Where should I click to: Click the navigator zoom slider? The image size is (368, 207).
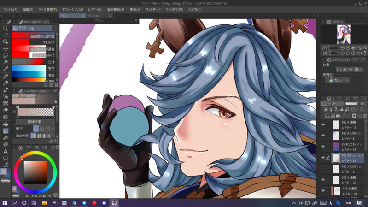tap(334, 47)
